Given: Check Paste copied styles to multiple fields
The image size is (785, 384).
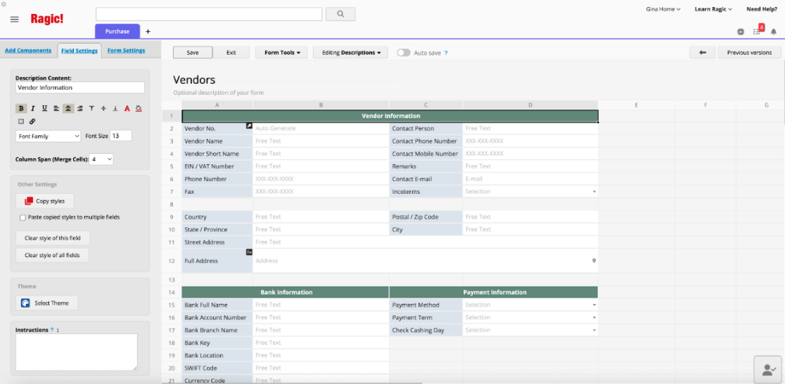Looking at the screenshot, I should point(23,218).
